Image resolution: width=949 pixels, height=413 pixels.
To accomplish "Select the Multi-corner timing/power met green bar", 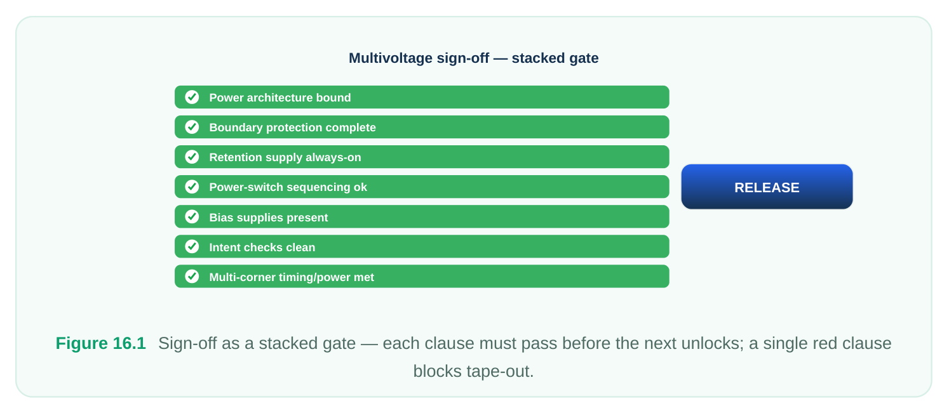I will 422,277.
